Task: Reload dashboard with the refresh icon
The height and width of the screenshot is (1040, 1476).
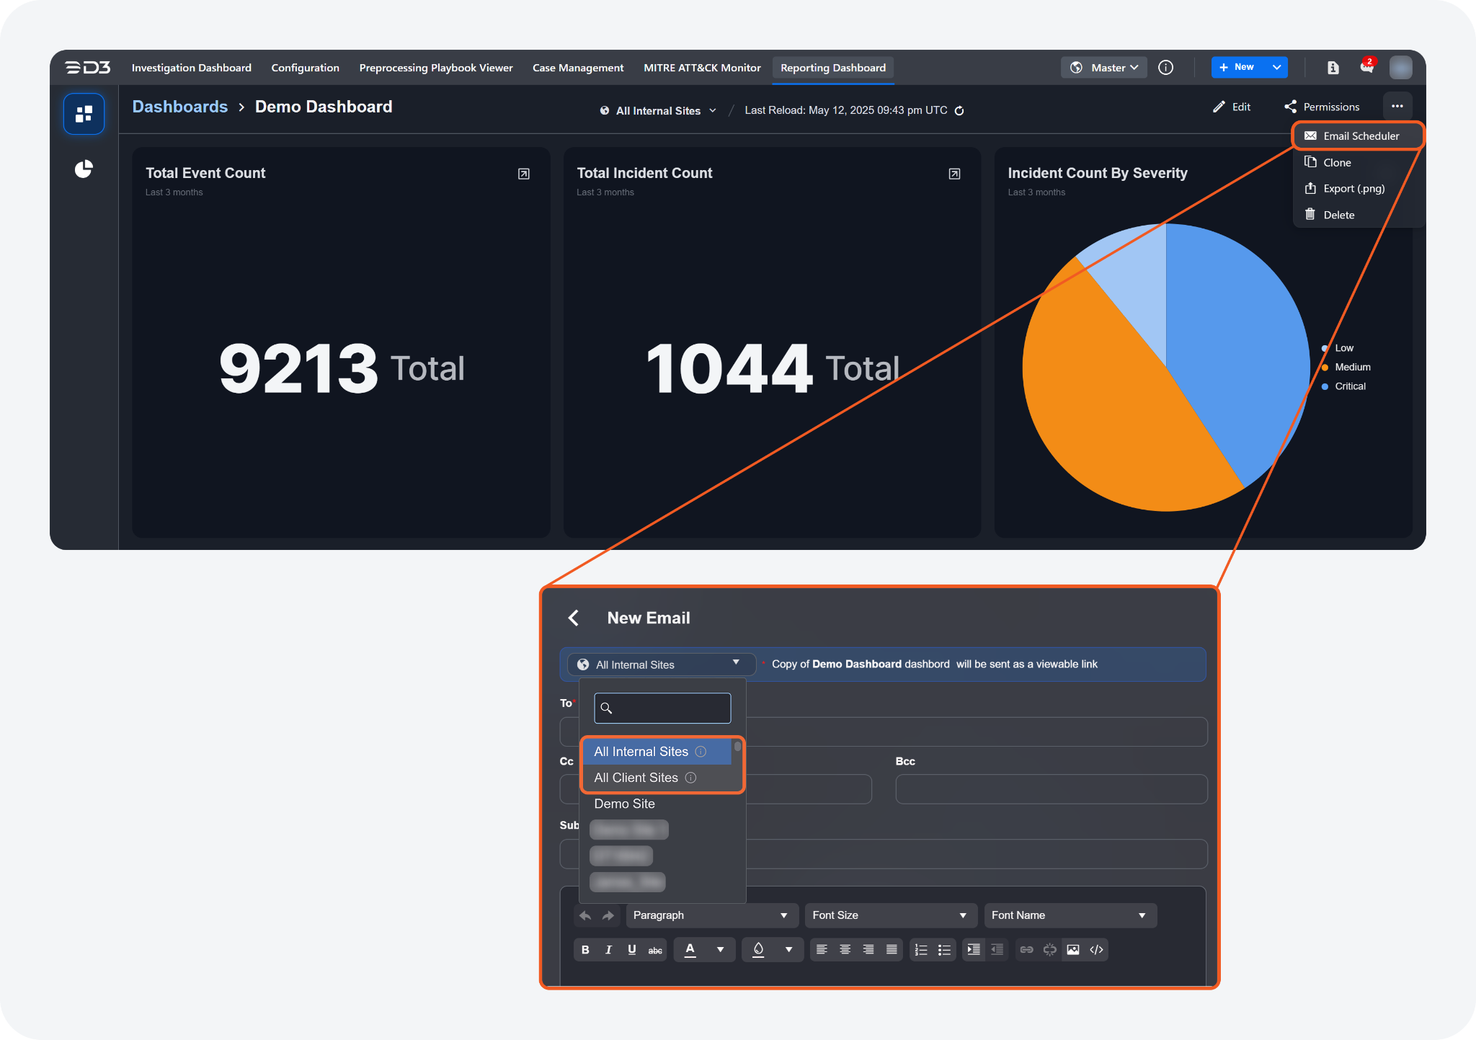Action: click(x=959, y=111)
